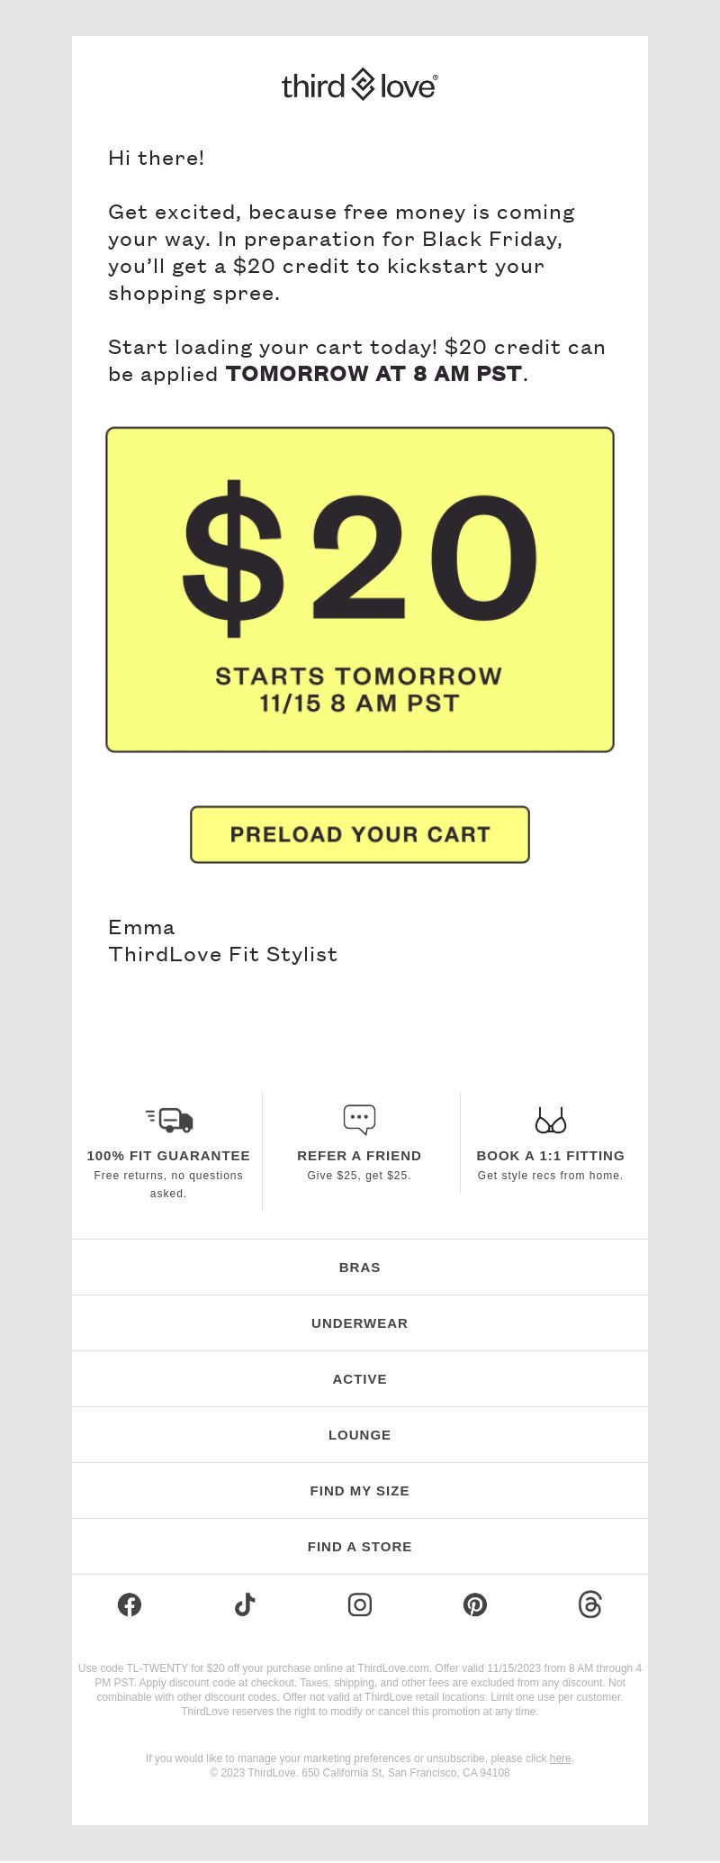Select Find a Store
The width and height of the screenshot is (720, 1863).
360,1547
